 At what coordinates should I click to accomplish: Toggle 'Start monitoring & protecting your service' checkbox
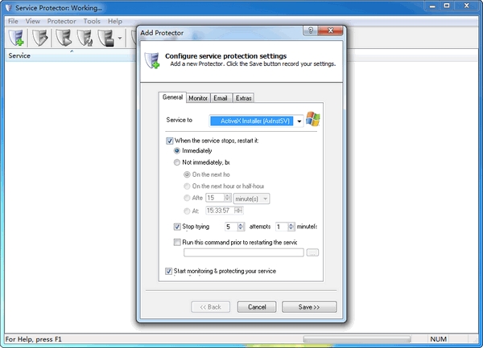(x=168, y=271)
